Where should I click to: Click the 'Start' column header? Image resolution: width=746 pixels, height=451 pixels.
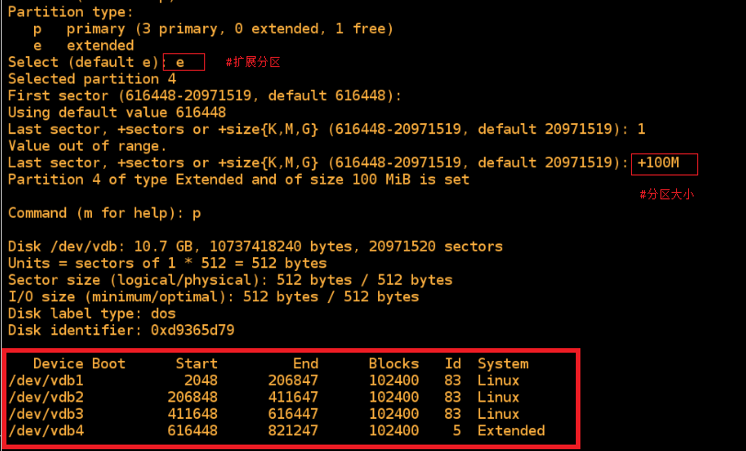click(x=197, y=364)
